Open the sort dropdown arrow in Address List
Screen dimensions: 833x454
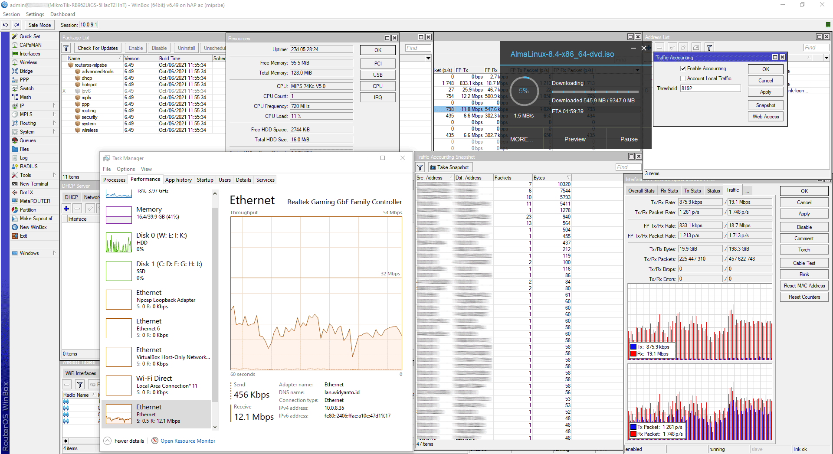pos(826,57)
